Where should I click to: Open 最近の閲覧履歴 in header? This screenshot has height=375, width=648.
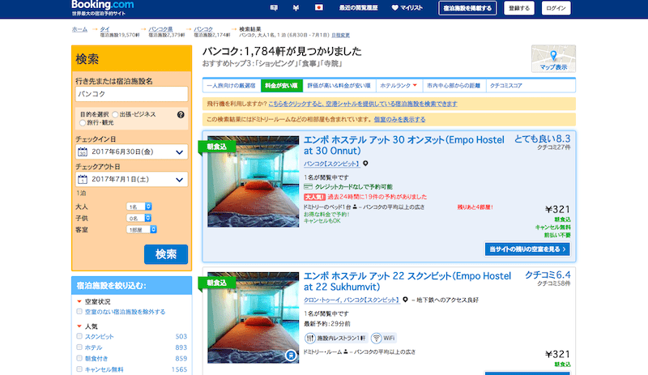click(x=358, y=8)
